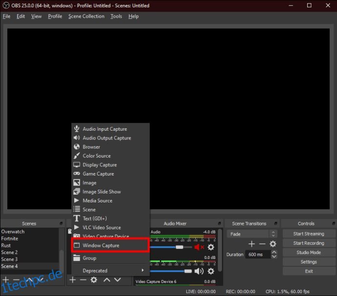The height and width of the screenshot is (296, 337).
Task: Open Settings from Controls panel
Action: 309,262
